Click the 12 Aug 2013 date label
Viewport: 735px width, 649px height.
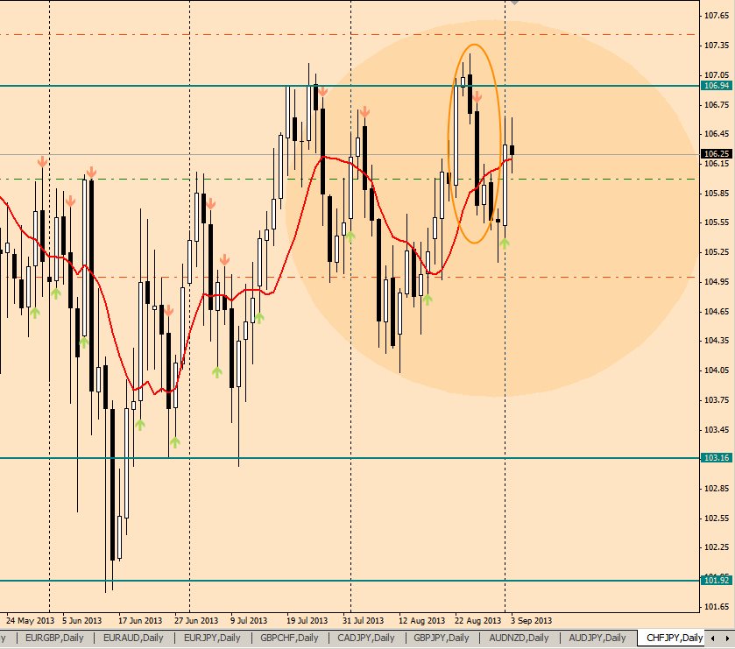421,620
